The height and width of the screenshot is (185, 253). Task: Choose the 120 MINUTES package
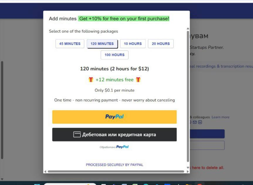pos(102,44)
